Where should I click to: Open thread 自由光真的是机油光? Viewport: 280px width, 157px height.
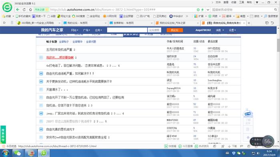click(x=60, y=129)
